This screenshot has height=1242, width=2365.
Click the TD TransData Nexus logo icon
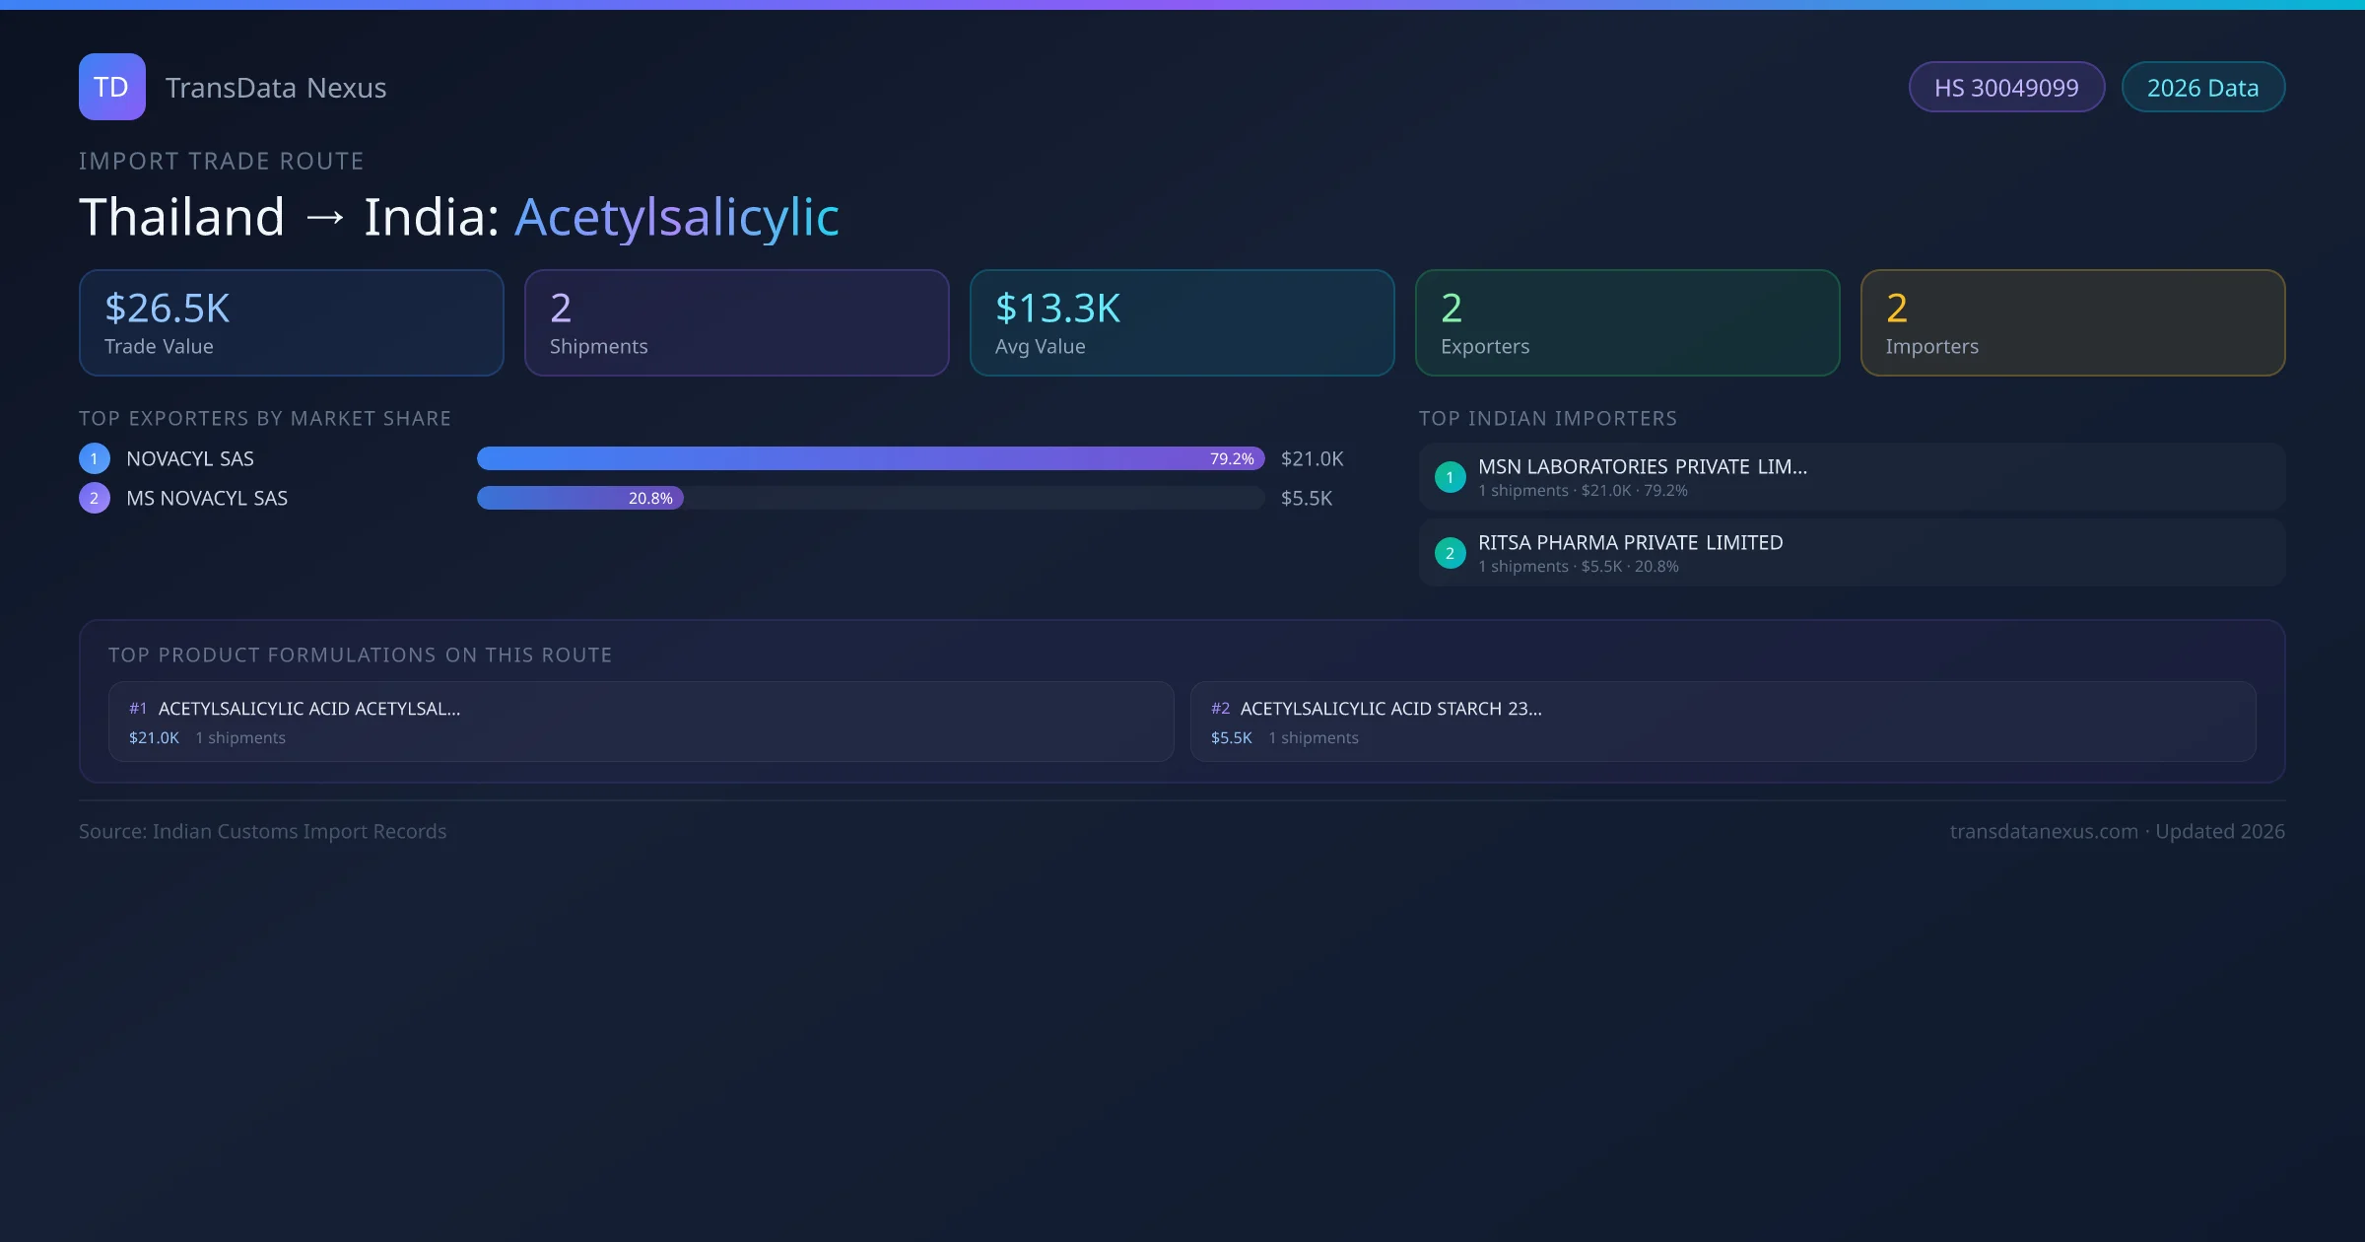click(x=111, y=87)
